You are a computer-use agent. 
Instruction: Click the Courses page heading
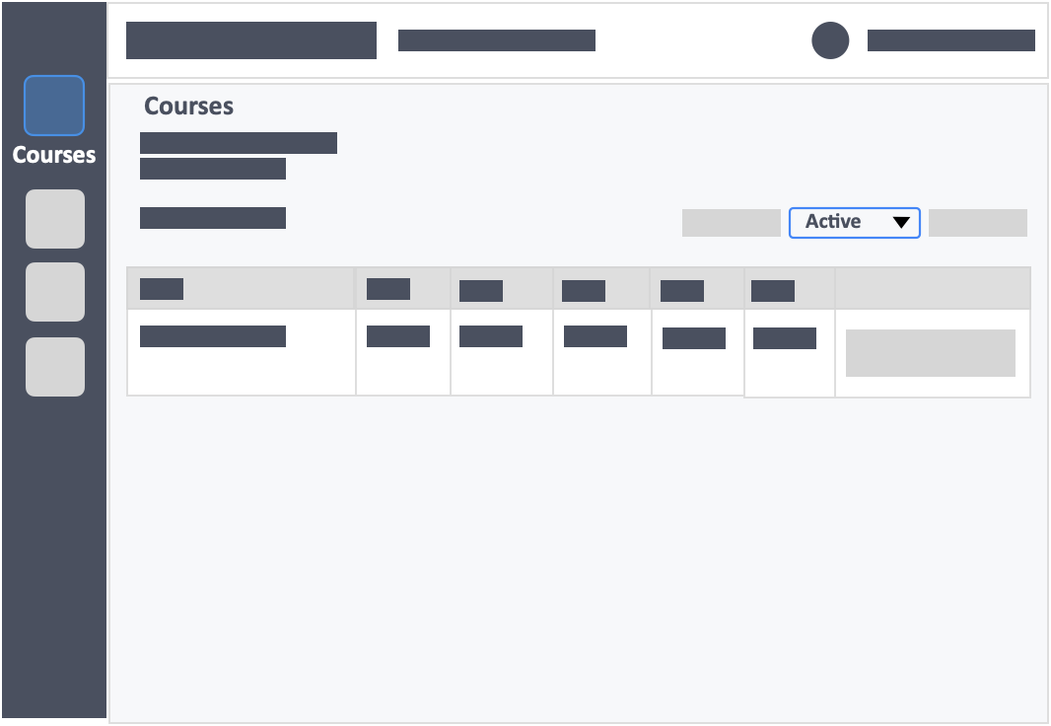pyautogui.click(x=189, y=106)
